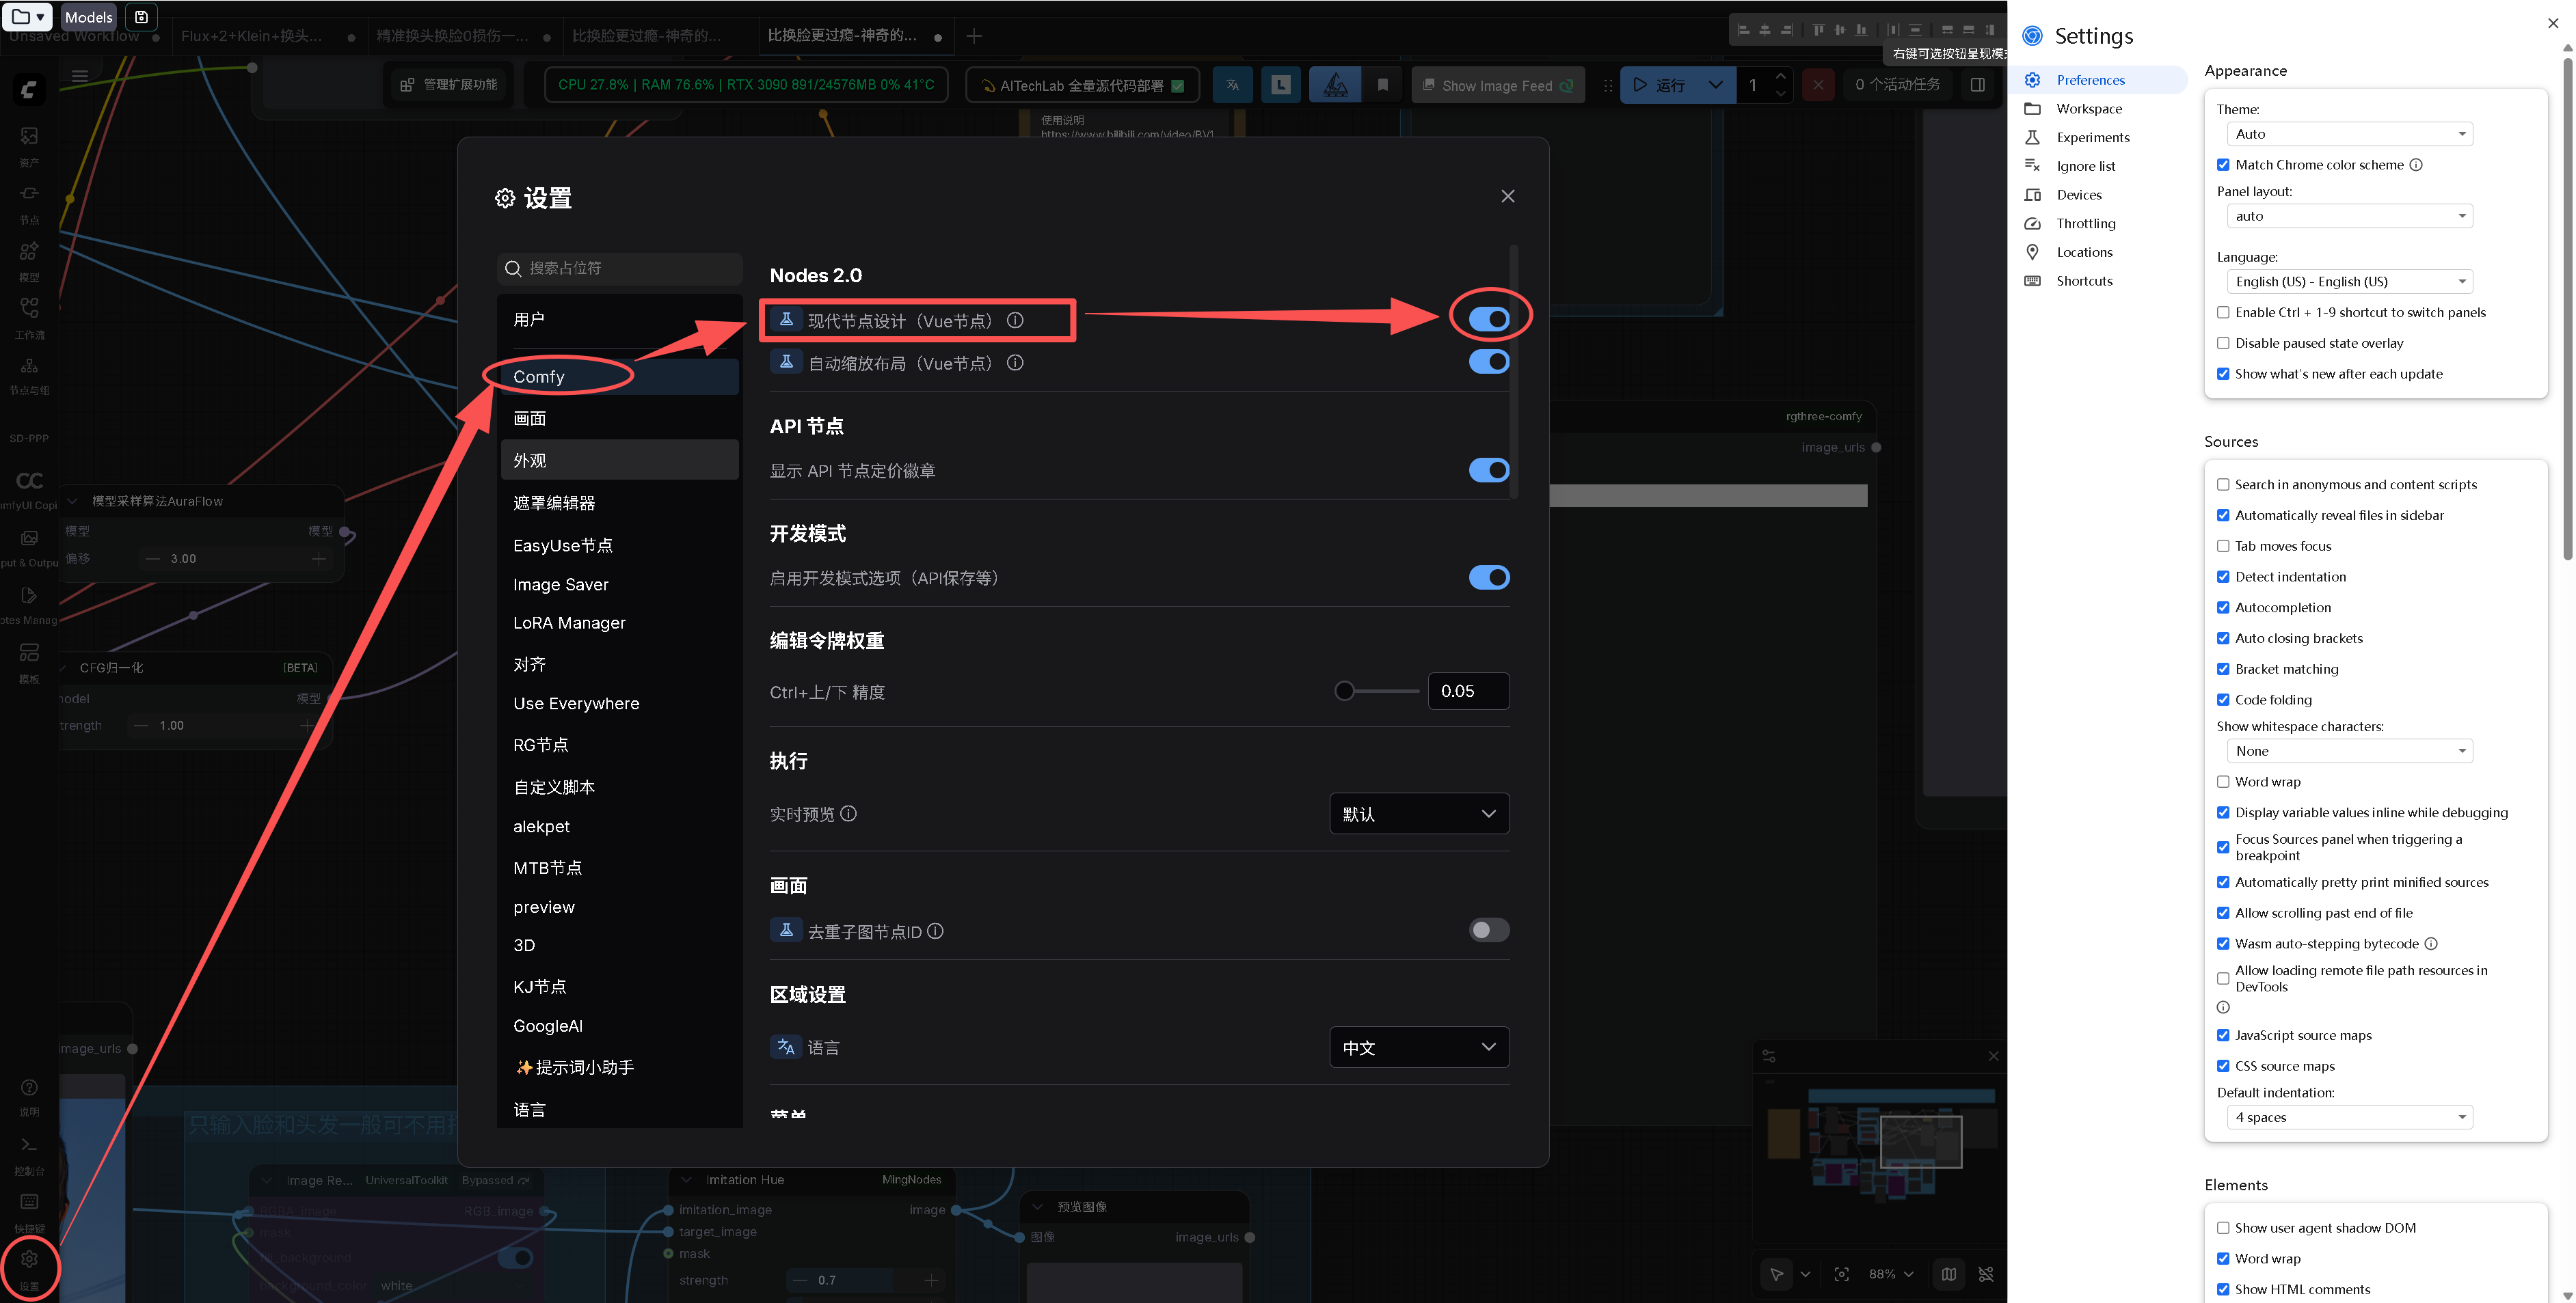Open the assets (资产) sidebar icon
The height and width of the screenshot is (1303, 2576).
click(x=29, y=136)
